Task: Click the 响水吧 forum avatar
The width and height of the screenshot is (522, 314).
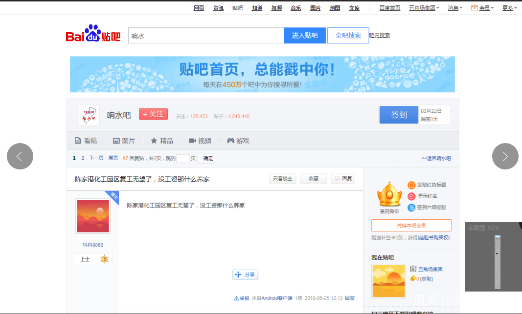Action: (89, 115)
